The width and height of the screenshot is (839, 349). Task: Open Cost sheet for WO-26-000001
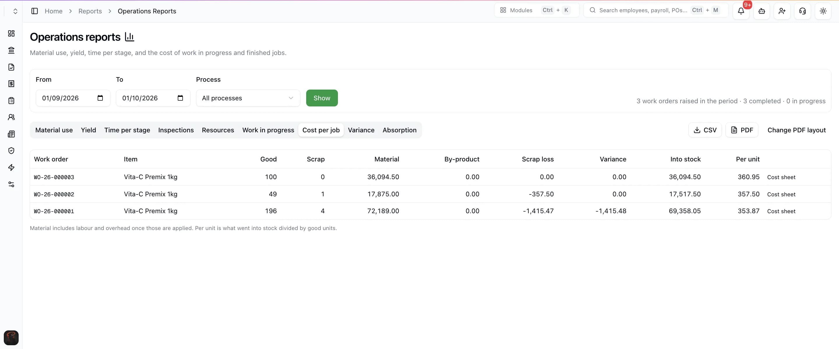(781, 211)
